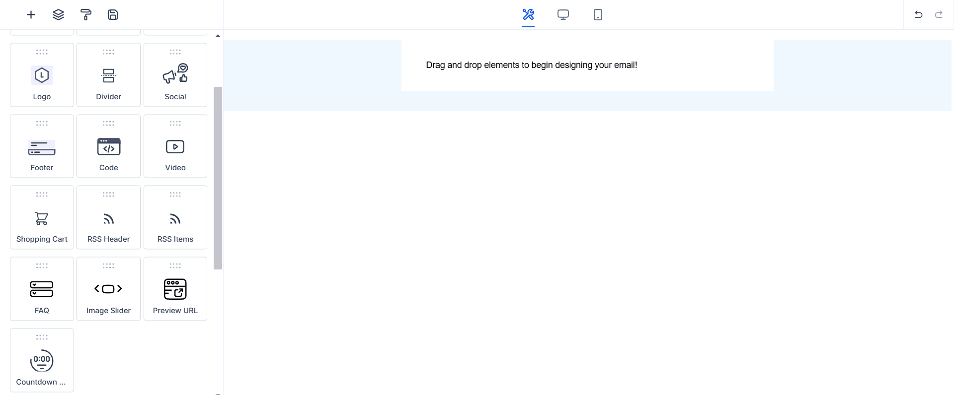This screenshot has height=395, width=954.
Task: Select the RSS Header element
Action: [x=108, y=217]
